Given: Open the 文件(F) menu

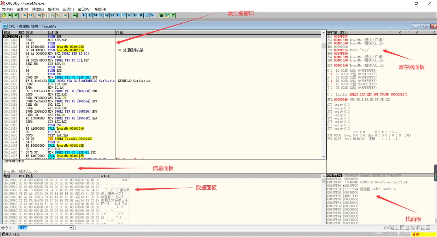Looking at the screenshot, I should [8, 9].
